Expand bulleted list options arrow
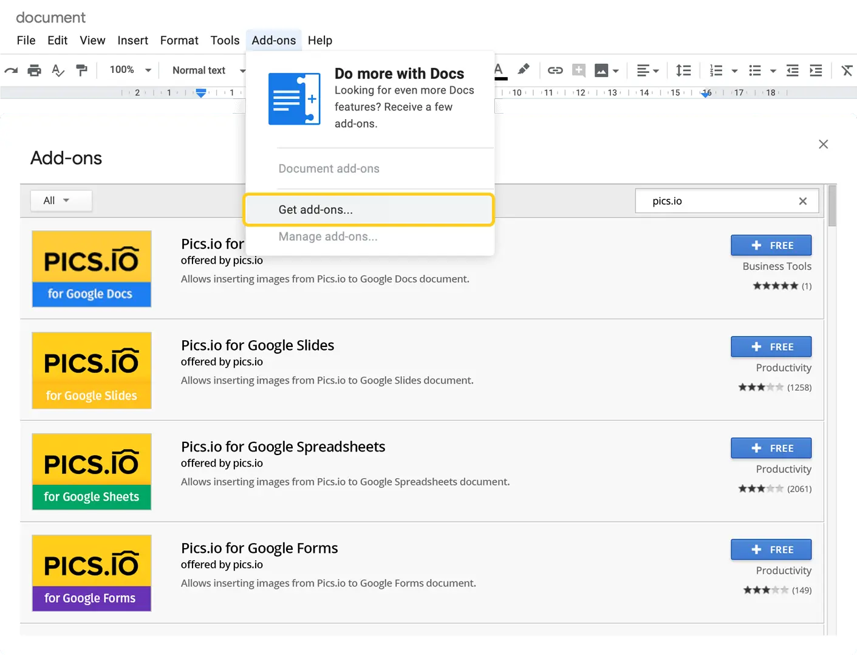The image size is (857, 655). point(773,71)
